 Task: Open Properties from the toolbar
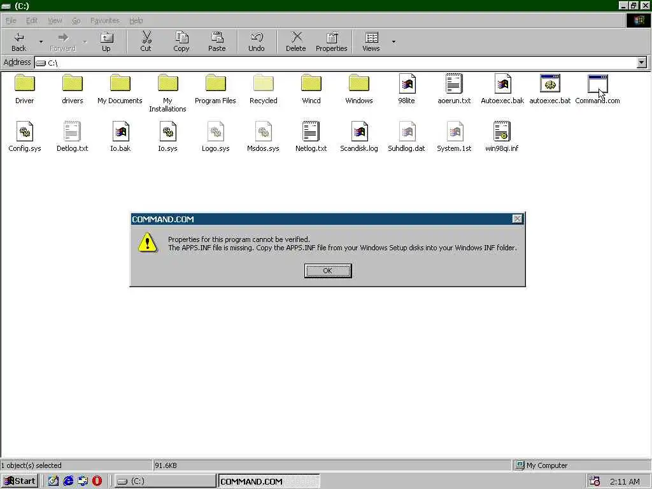(331, 41)
